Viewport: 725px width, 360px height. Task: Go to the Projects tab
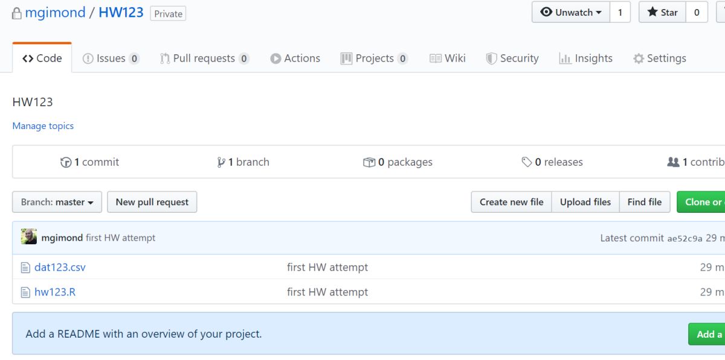pyautogui.click(x=375, y=58)
